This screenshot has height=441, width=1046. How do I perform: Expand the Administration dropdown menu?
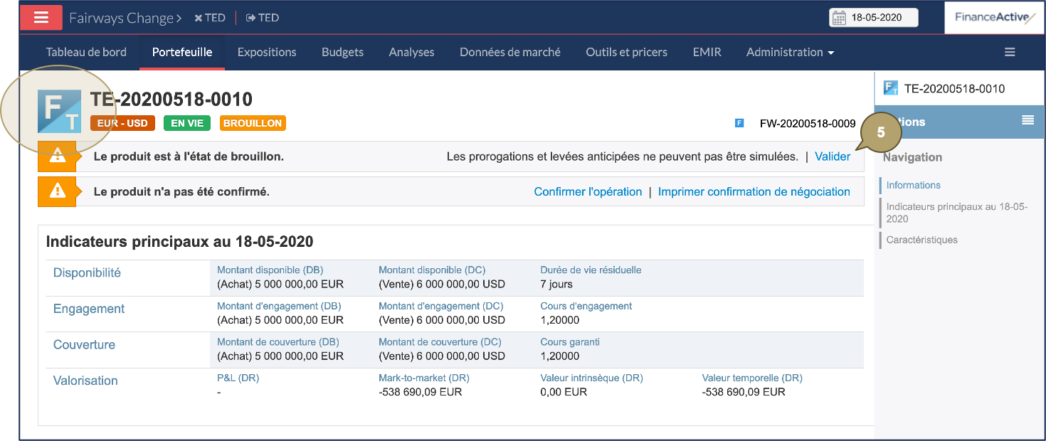tap(790, 52)
